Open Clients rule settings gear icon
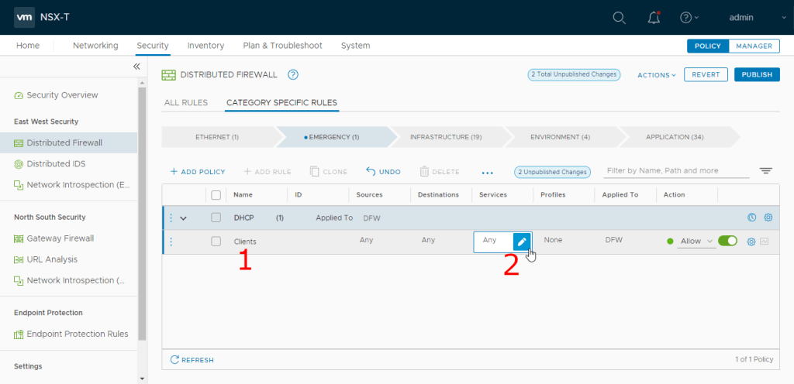Viewport: 794px width, 384px height. pos(751,242)
